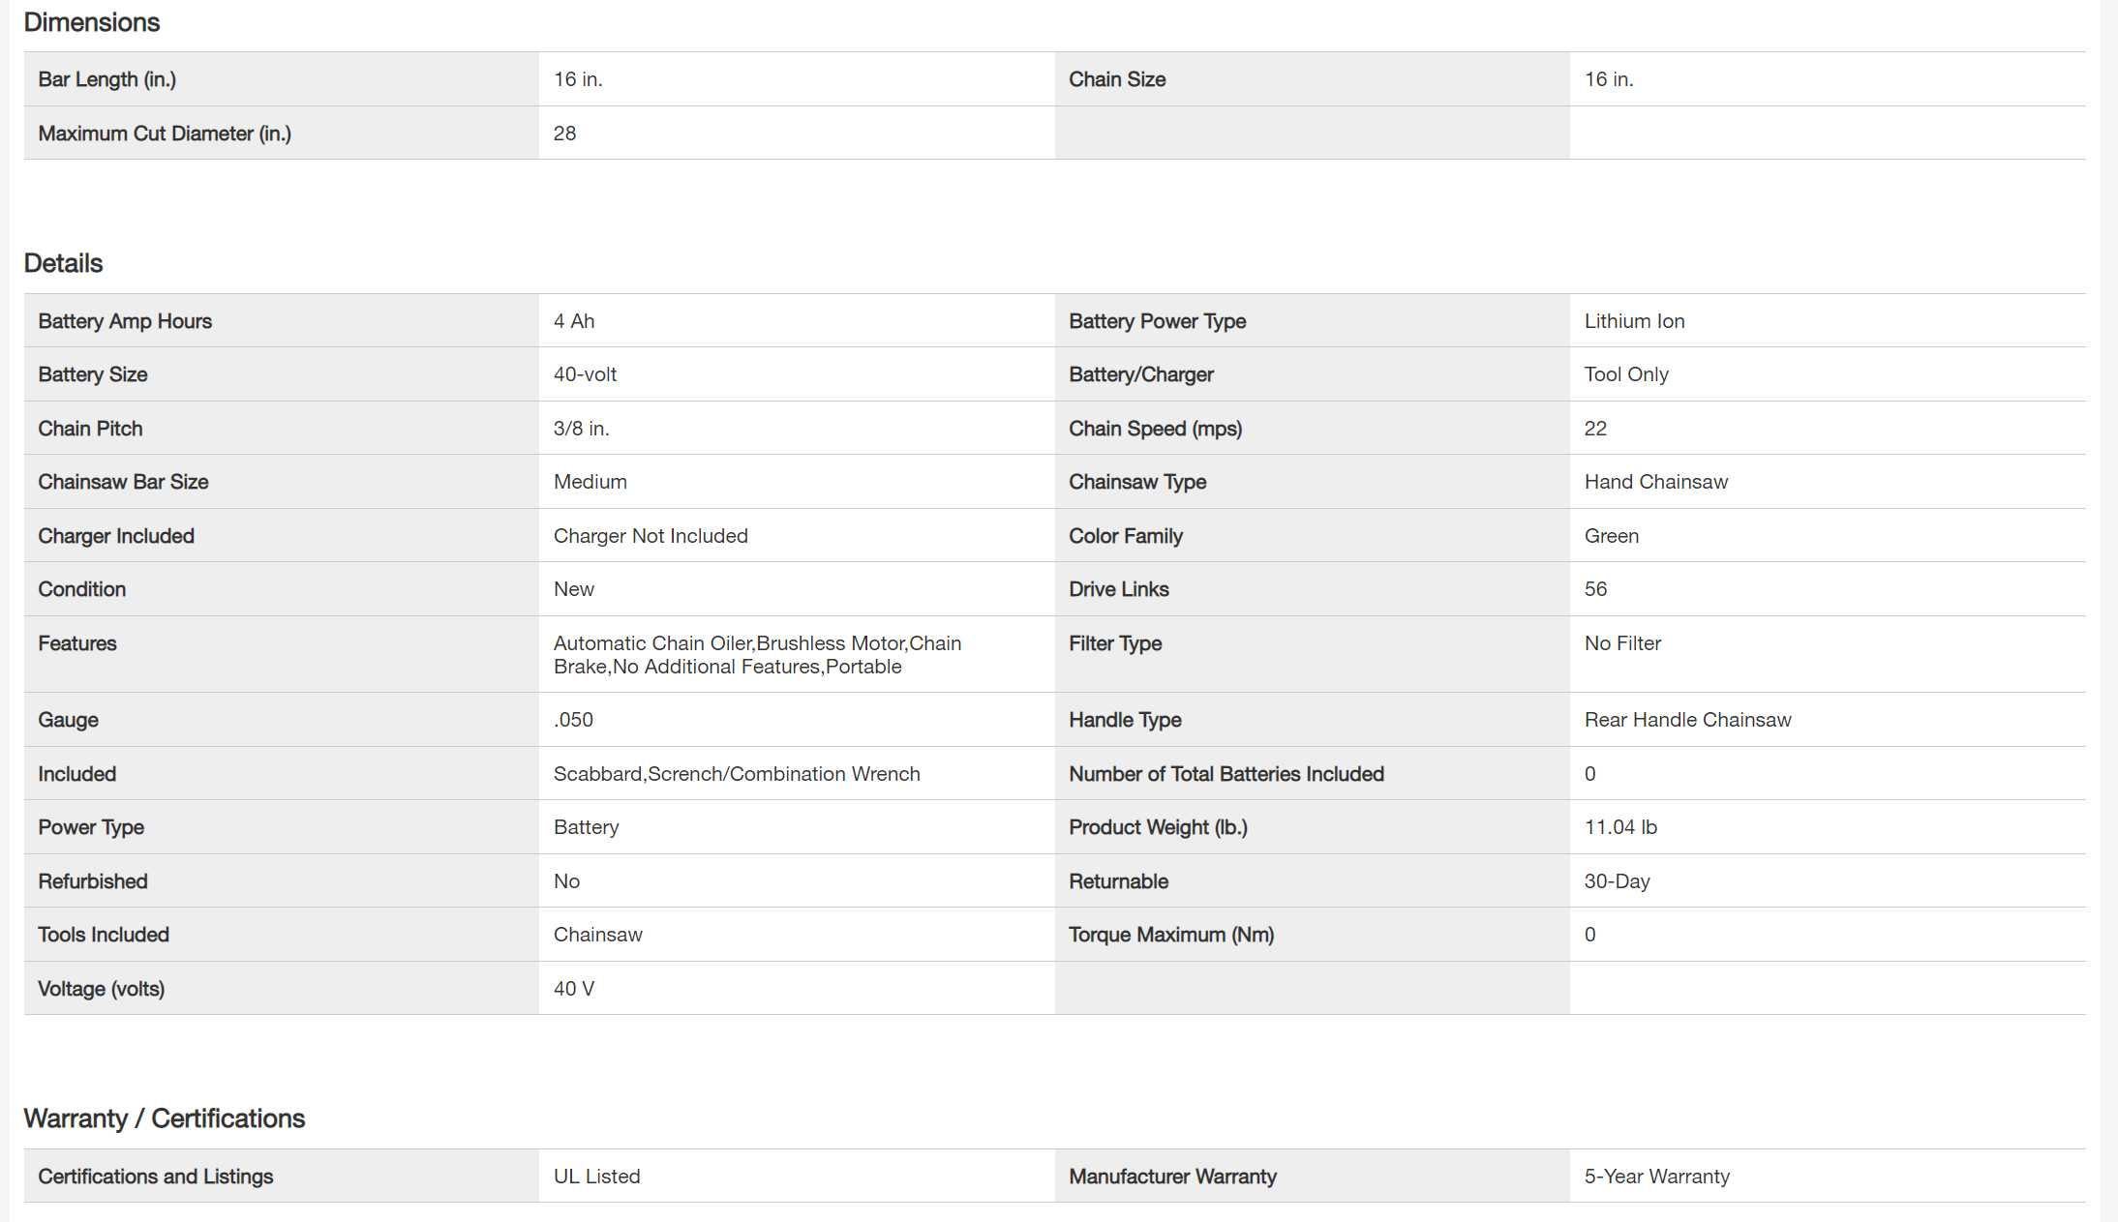Click the Dimensions section heading
Viewport: 2118px width, 1222px height.
click(x=91, y=22)
